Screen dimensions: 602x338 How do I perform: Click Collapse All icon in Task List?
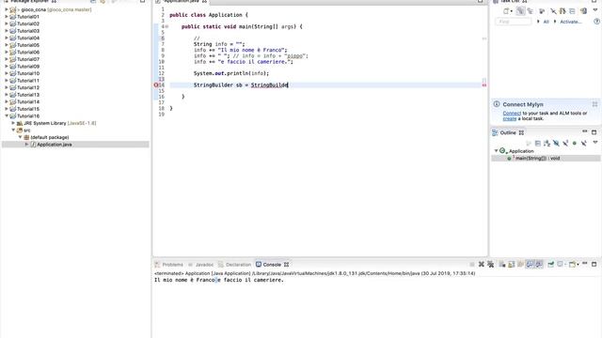click(x=572, y=11)
